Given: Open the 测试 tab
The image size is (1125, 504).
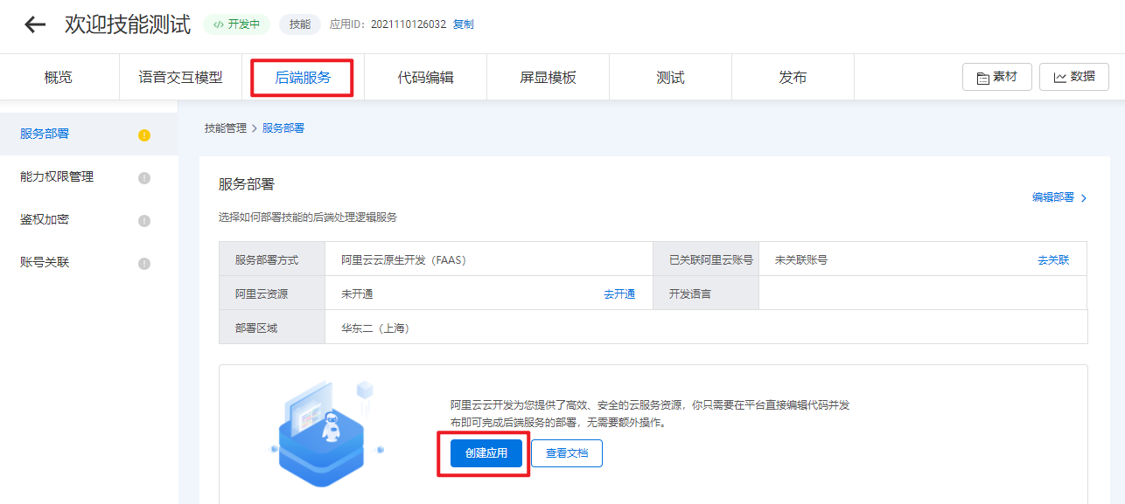Looking at the screenshot, I should [x=670, y=78].
